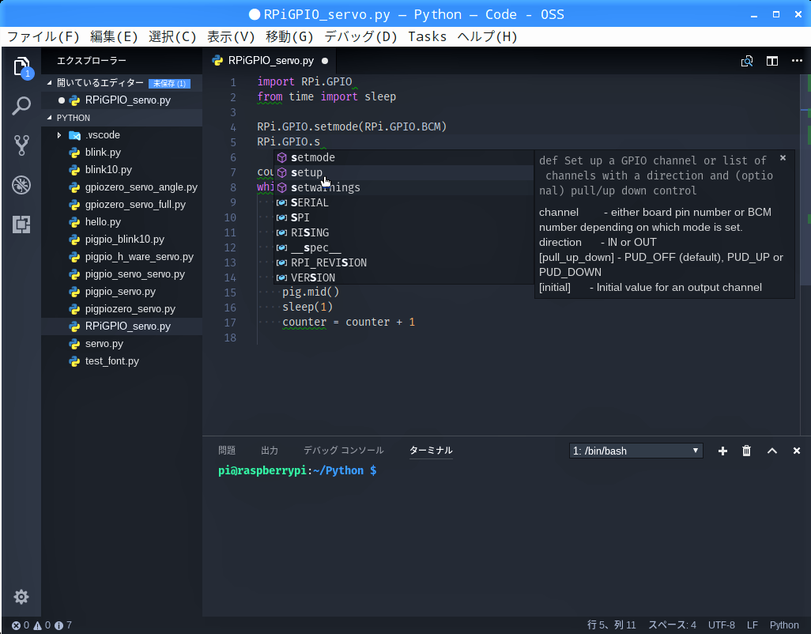Open the Extensions view in activity bar

(x=21, y=224)
